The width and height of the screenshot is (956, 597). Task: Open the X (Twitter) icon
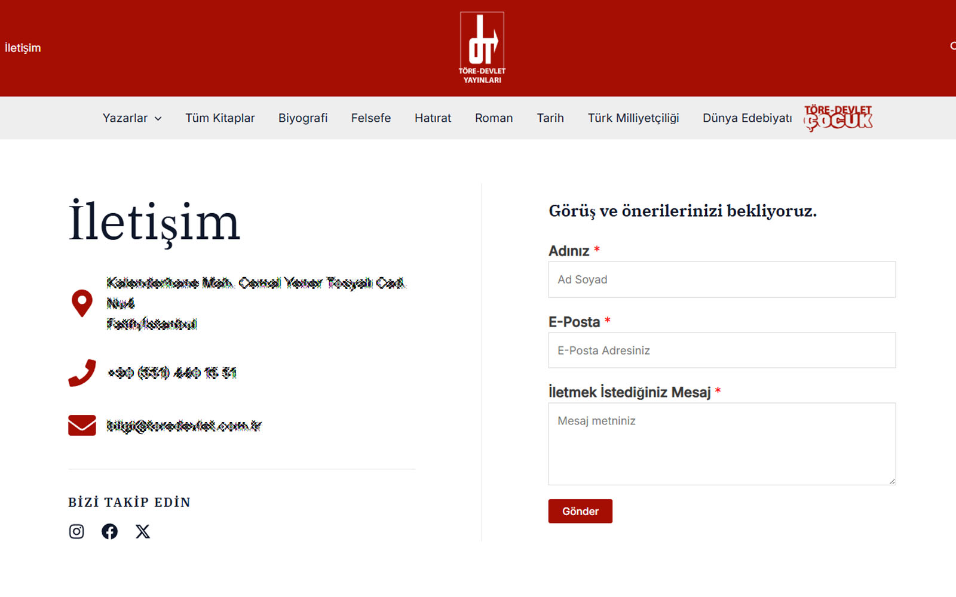[x=142, y=531]
